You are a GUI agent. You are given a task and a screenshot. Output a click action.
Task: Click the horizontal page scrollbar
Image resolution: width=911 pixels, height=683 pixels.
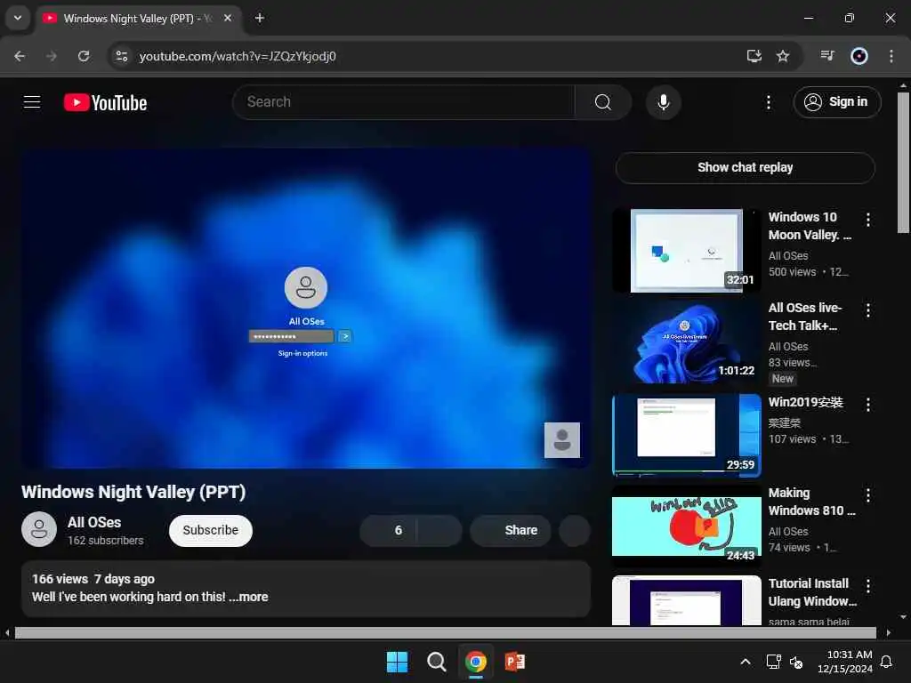click(x=445, y=632)
